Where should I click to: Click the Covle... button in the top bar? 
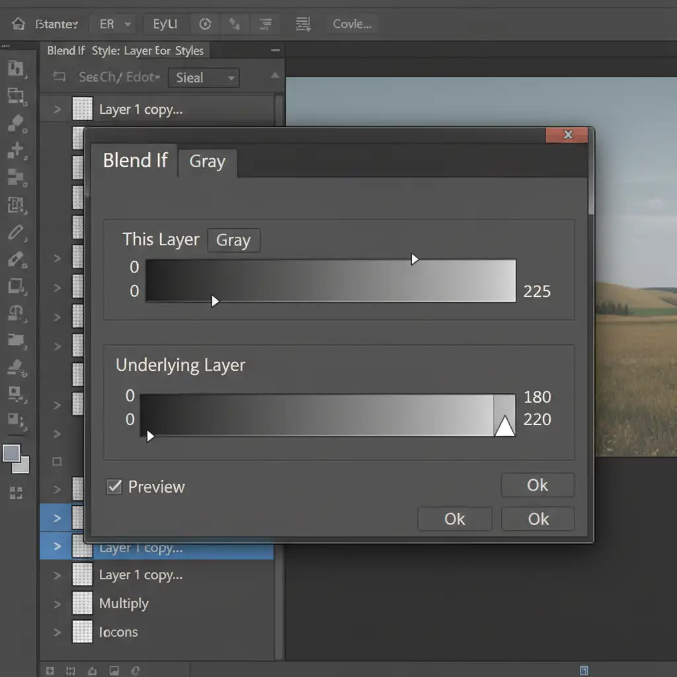352,24
